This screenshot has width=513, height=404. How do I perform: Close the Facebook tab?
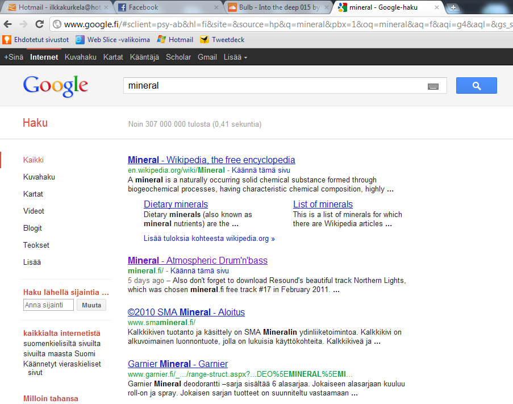pyautogui.click(x=216, y=7)
